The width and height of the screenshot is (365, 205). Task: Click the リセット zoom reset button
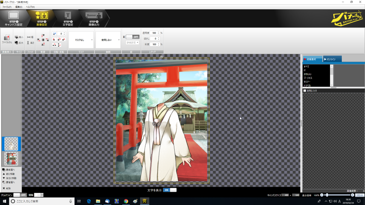(x=359, y=195)
